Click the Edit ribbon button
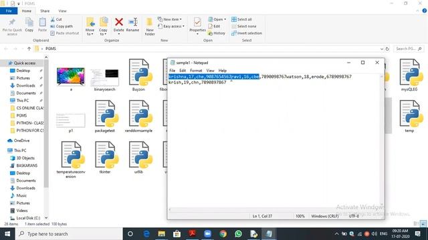 click(x=214, y=27)
